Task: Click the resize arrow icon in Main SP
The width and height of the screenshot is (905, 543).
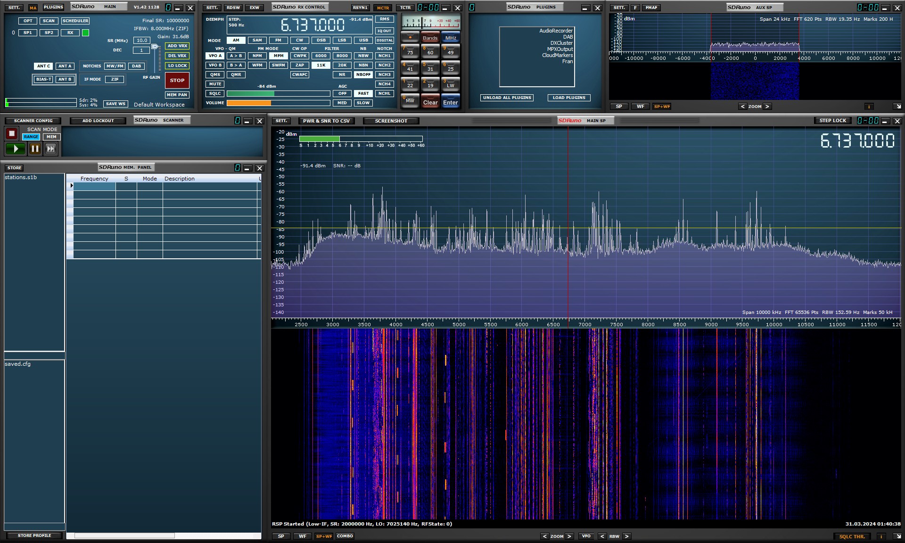Action: coord(897,536)
